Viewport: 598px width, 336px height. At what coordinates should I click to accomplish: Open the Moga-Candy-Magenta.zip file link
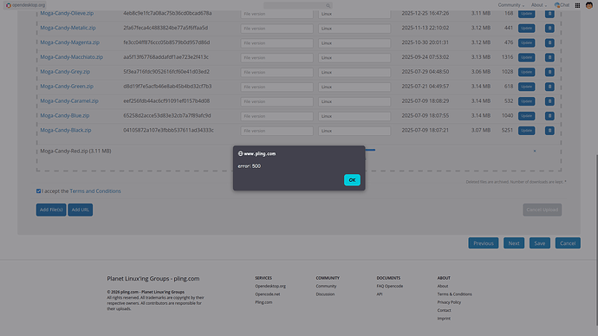(x=70, y=42)
